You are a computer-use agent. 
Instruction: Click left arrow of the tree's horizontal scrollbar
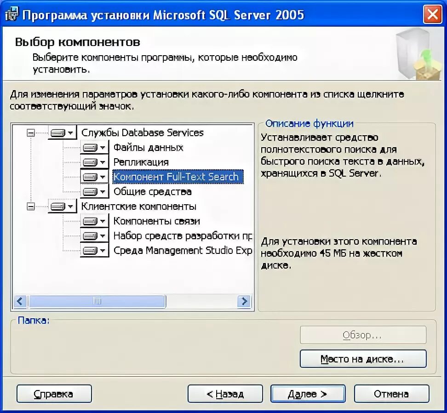(x=20, y=301)
